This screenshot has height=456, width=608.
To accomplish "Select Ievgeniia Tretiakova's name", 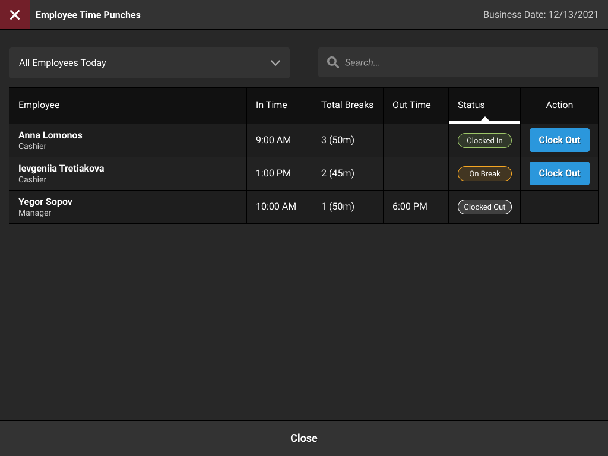I will click(x=61, y=169).
